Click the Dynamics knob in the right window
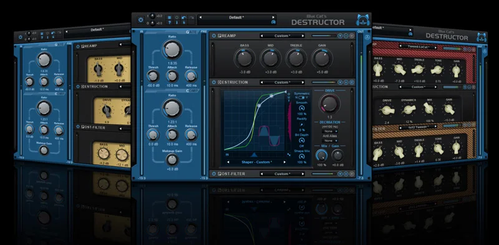This screenshot has width=499, height=245. coord(409,110)
